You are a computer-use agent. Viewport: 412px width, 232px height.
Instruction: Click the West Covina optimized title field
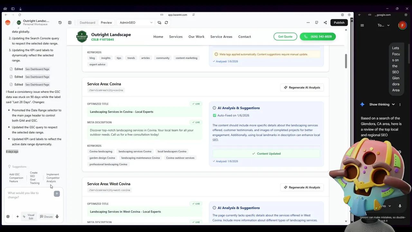(x=145, y=212)
